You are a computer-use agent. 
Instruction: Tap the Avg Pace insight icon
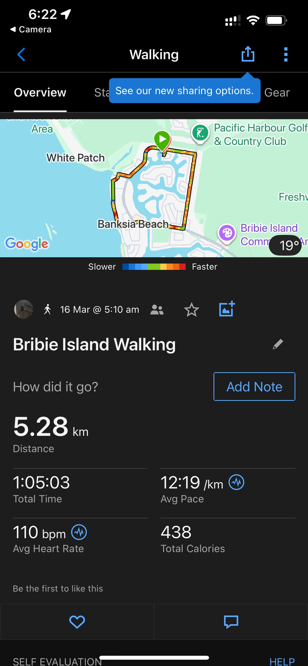point(236,482)
